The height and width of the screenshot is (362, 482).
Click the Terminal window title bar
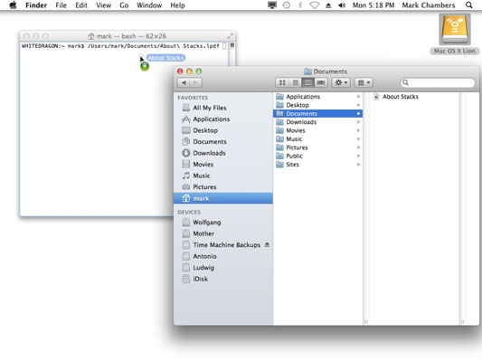pos(127,36)
